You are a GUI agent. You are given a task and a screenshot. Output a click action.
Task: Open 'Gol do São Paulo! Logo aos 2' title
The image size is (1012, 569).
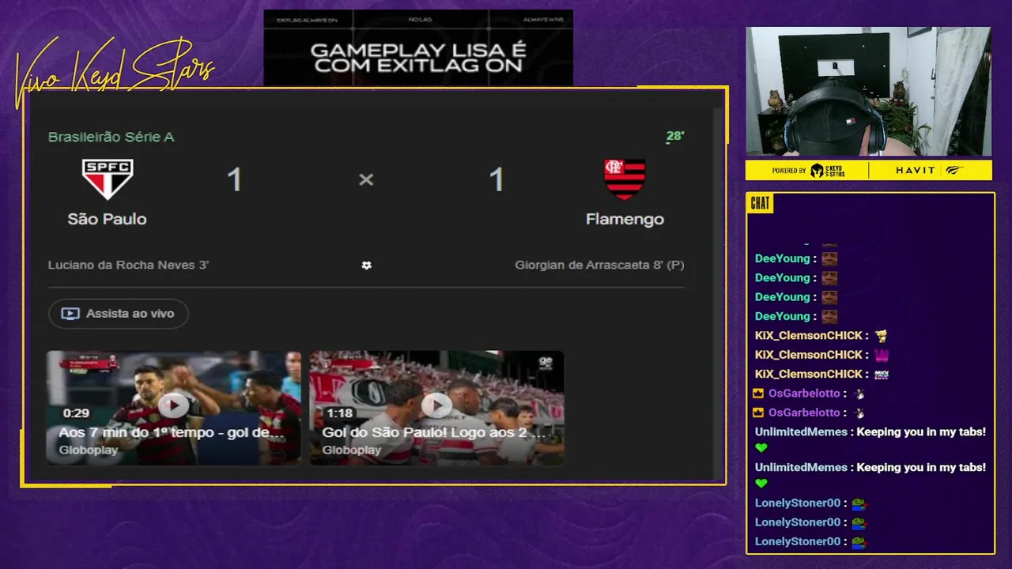point(434,433)
